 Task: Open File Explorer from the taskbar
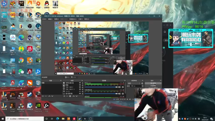coord(63,119)
